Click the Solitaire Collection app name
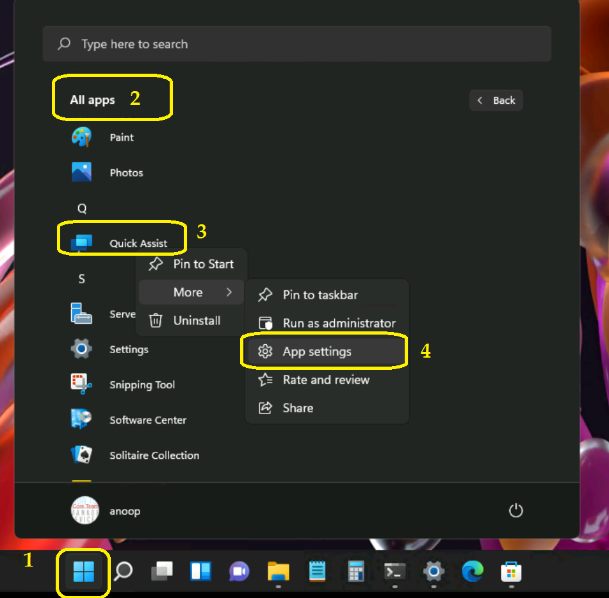609x598 pixels. pyautogui.click(x=154, y=455)
